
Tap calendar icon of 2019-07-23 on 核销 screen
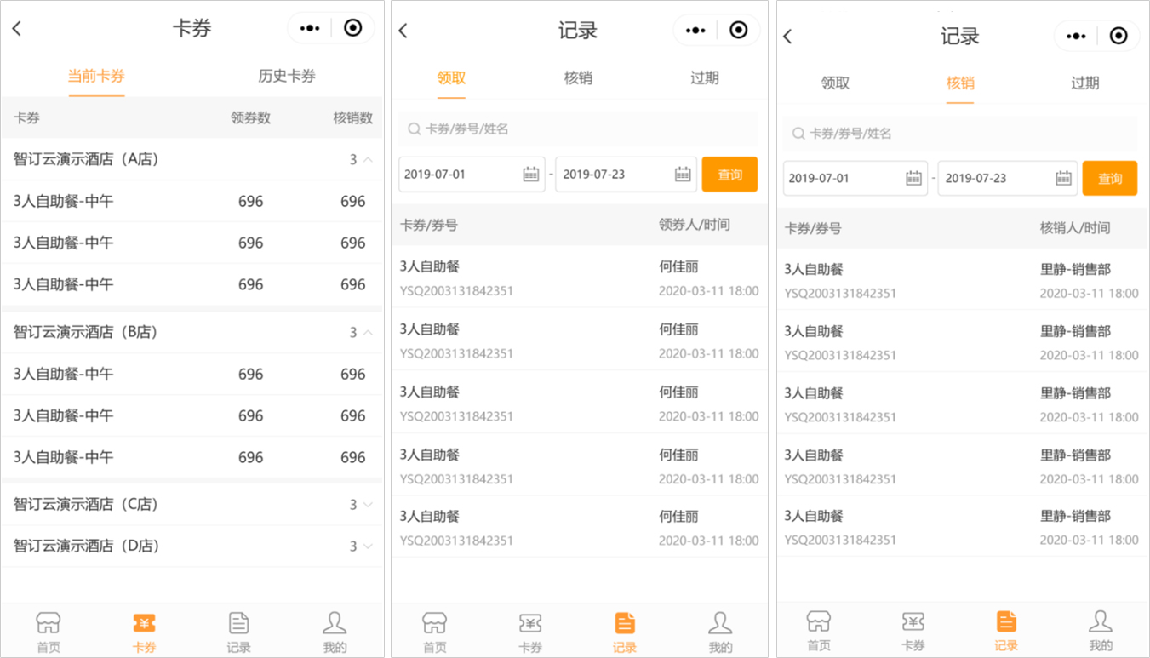click(1063, 179)
